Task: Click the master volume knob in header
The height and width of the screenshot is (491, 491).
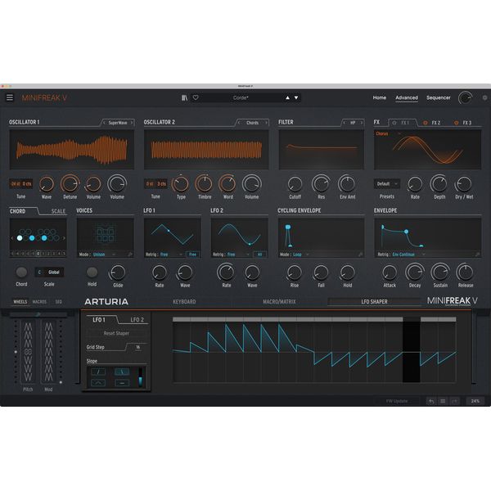Action: tap(466, 97)
